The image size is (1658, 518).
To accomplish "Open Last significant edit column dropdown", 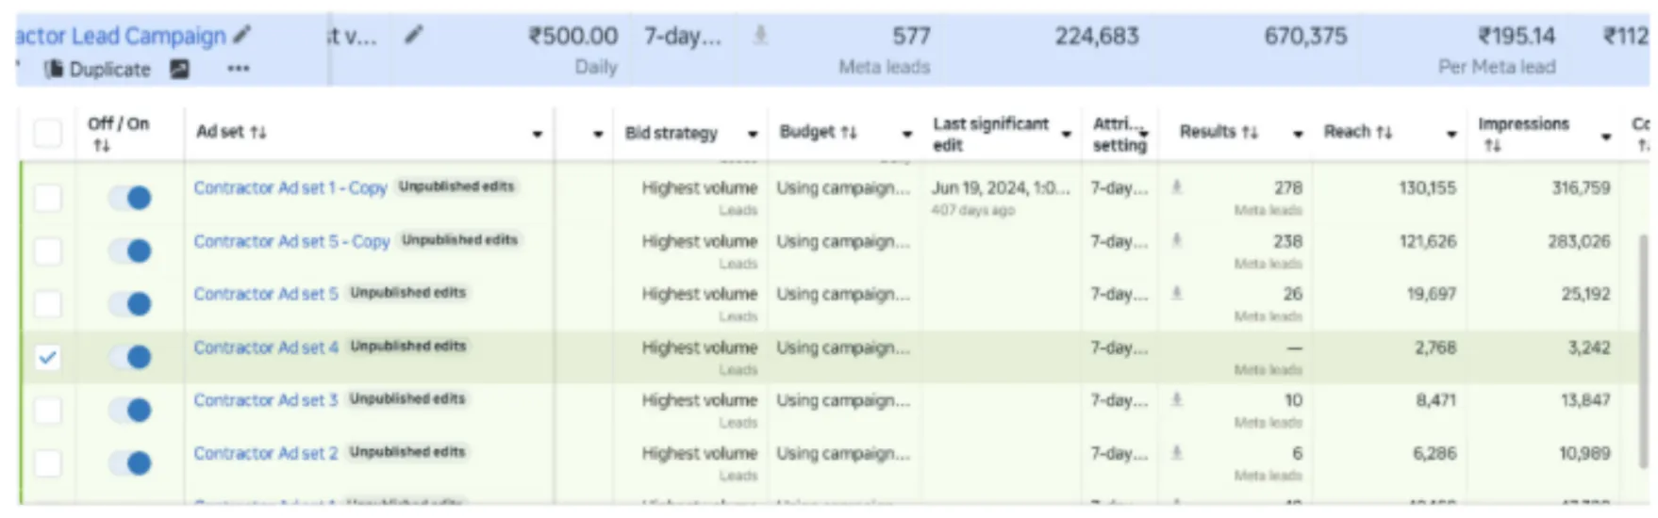I will 1066,135.
